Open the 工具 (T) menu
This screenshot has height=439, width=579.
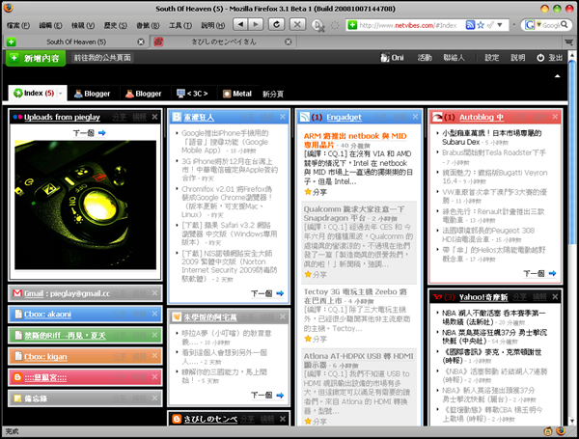click(180, 25)
